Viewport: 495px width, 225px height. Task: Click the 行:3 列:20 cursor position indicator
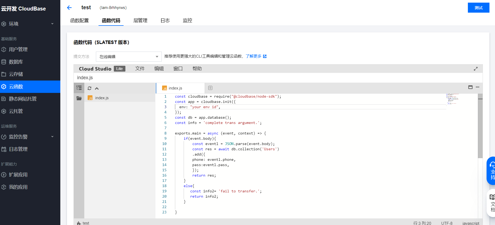pos(422,223)
